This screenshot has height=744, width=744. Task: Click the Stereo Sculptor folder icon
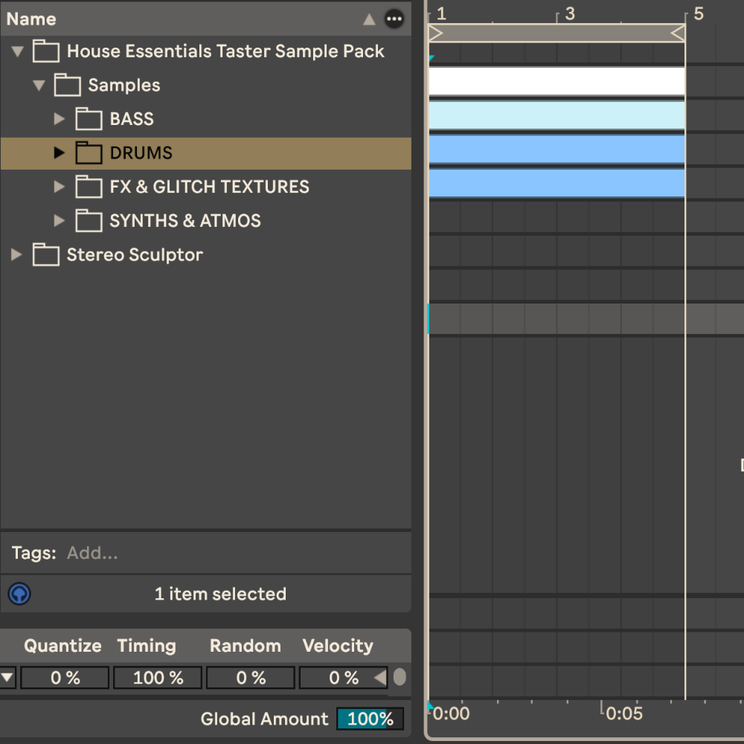(45, 255)
